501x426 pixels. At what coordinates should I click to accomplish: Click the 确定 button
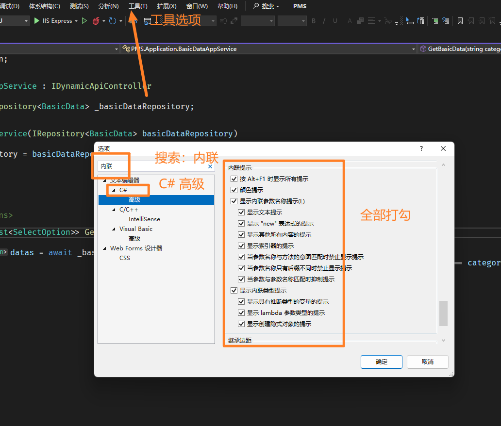coord(381,362)
